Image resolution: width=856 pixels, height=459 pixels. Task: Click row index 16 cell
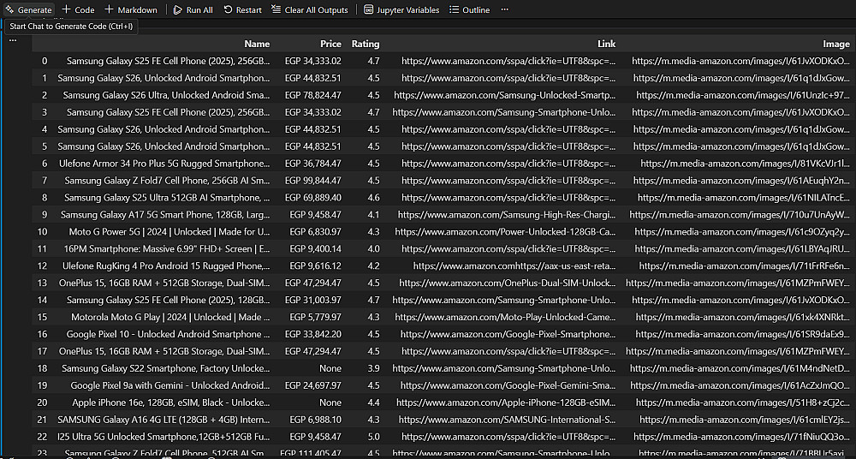[43, 334]
